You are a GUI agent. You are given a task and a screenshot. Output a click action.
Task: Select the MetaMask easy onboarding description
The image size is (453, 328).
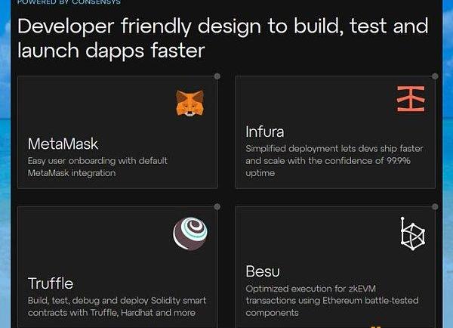pos(97,166)
